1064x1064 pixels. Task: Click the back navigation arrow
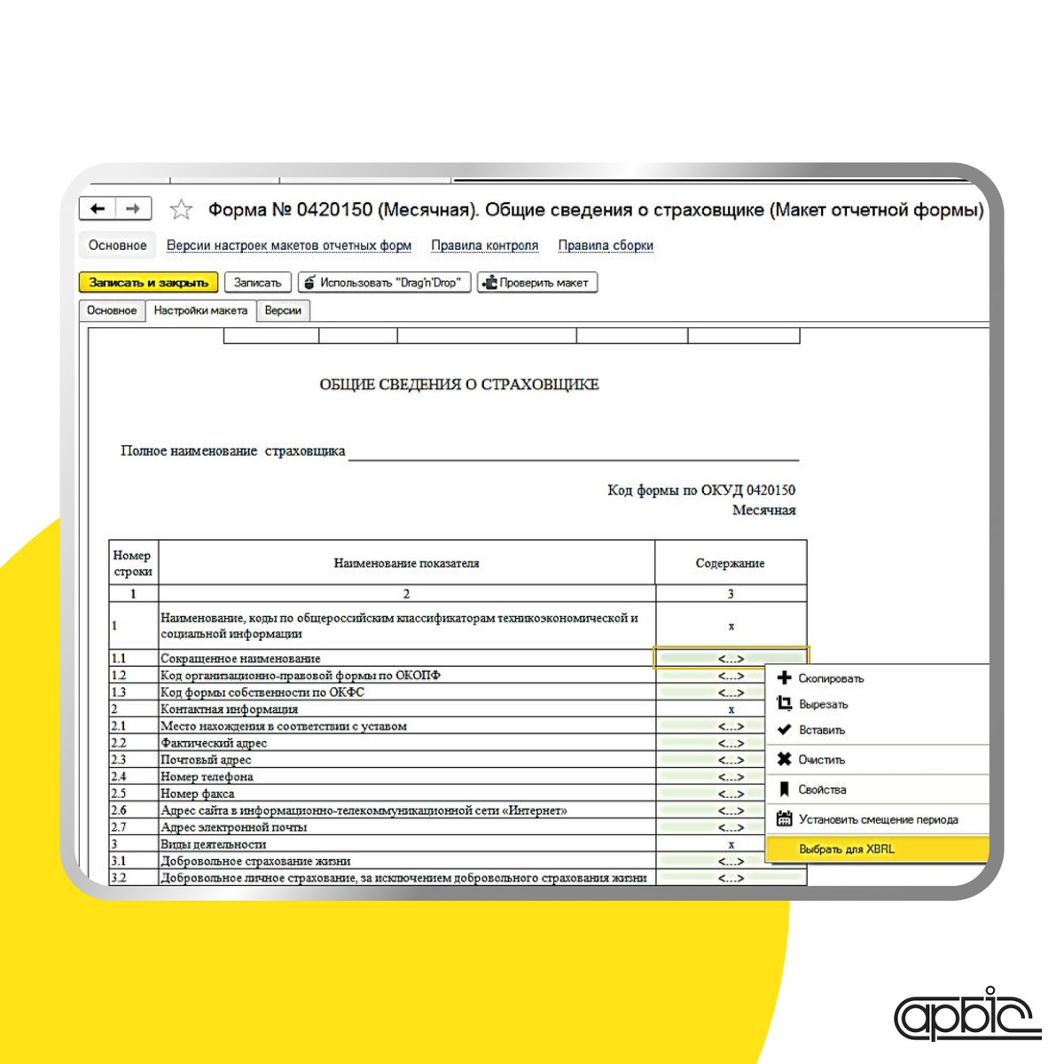(98, 208)
